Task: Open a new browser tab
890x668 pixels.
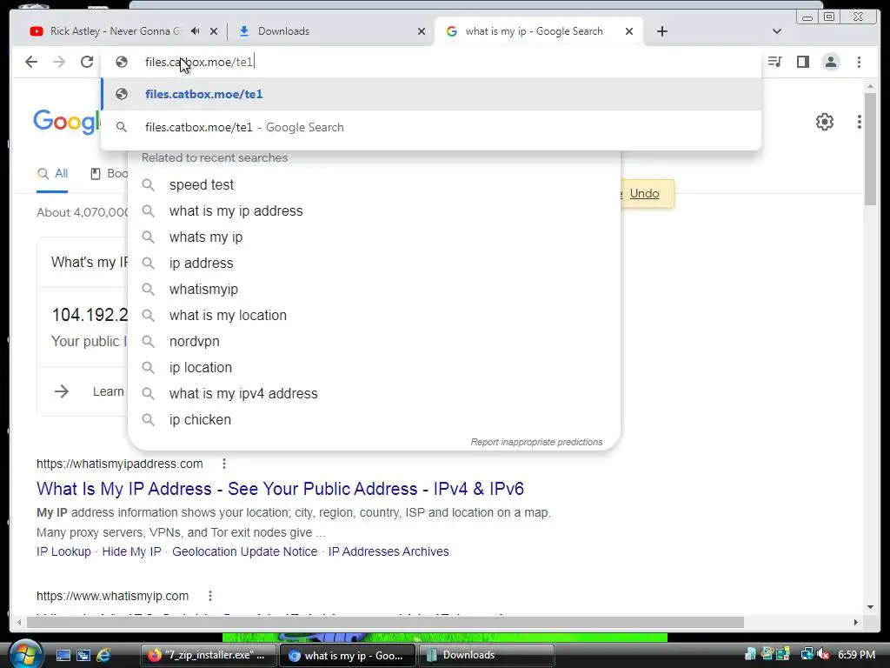Action: pyautogui.click(x=661, y=31)
